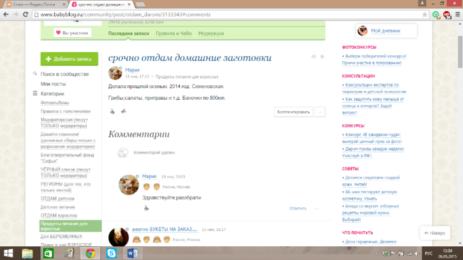Click the search magnifier icon in the sidebar
The image size is (463, 260).
click(35, 74)
